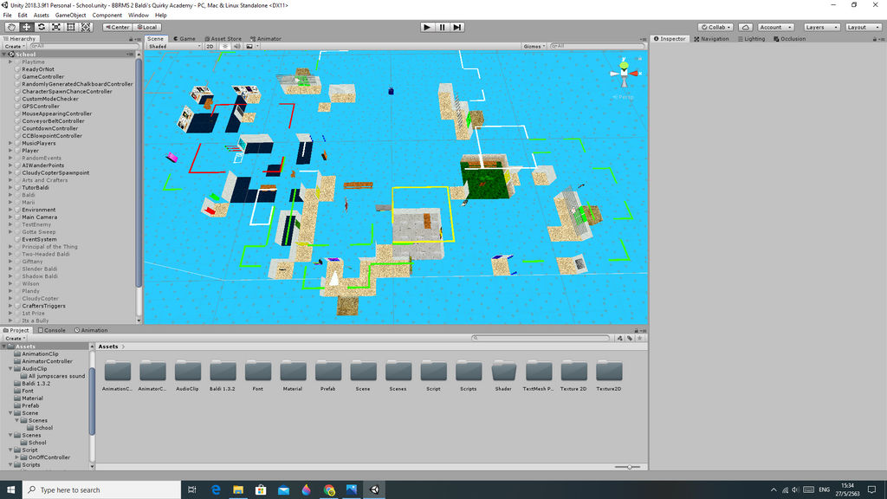The image size is (887, 499).
Task: Open the Collab dropdown
Action: coord(715,27)
